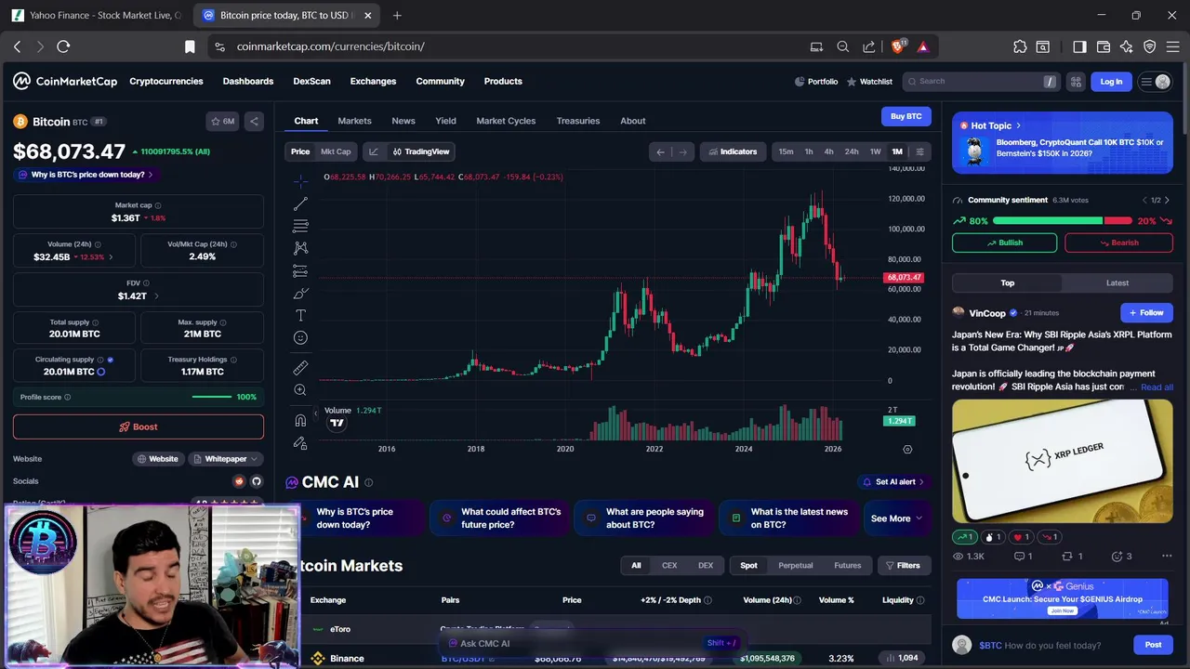1190x669 pixels.
Task: Select the text annotation tool
Action: 300,316
